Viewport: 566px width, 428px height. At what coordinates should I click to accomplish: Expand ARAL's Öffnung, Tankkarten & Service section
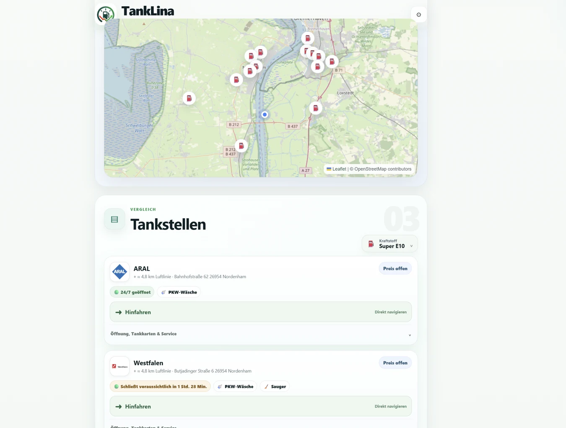(261, 334)
